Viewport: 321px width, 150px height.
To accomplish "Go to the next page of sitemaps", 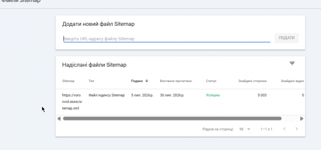I will click(x=297, y=129).
